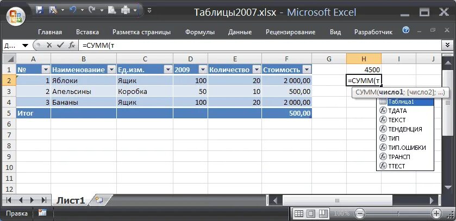Open Customize Quick Access Toolbar dropdown

[x=149, y=11]
